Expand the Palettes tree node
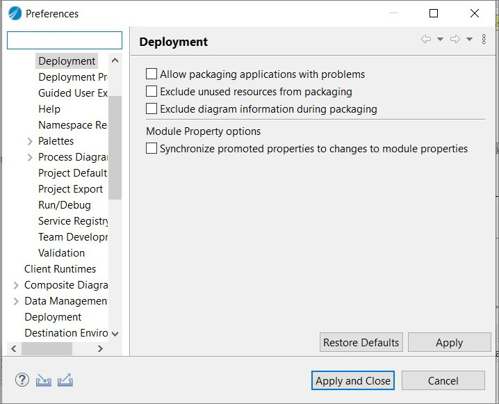Screen dimensions: 499x404 click(x=30, y=141)
